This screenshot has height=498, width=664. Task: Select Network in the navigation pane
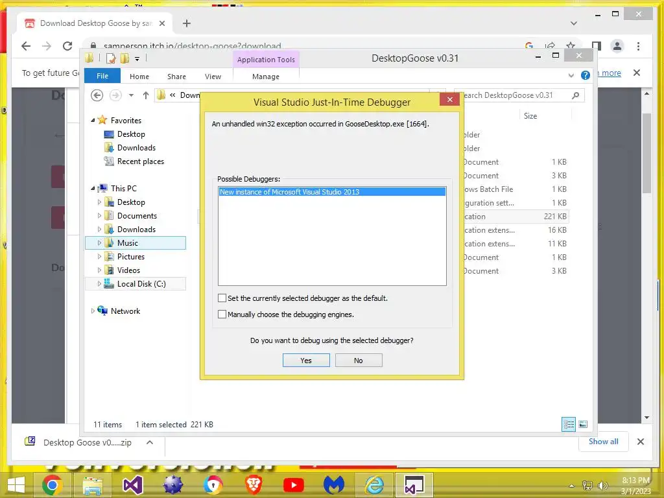click(125, 311)
